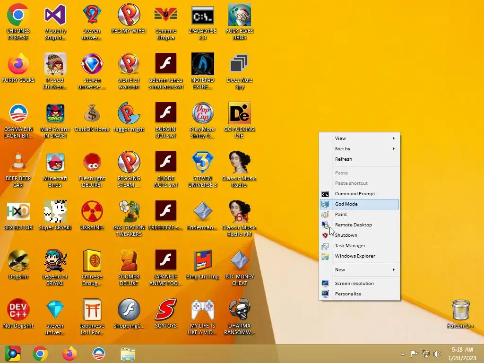
Task: Select the BURGIN OUT.swf flash file
Action: pyautogui.click(x=166, y=121)
